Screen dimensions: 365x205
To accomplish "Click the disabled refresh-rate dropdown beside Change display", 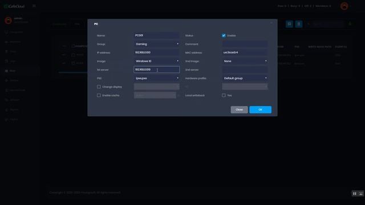I will click(x=245, y=87).
